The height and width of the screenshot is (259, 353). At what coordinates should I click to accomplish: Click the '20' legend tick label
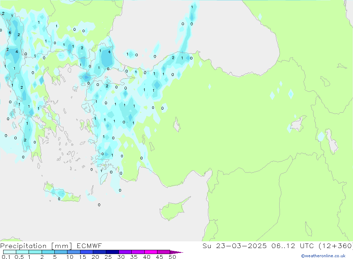[95, 257]
